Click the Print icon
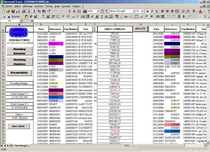This screenshot has height=152, width=210. click(24, 11)
